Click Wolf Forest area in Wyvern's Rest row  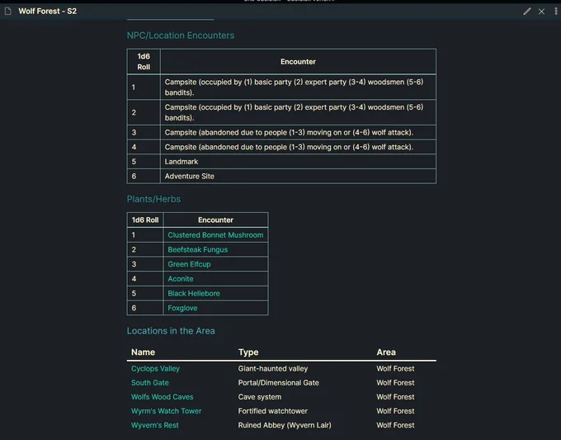395,425
